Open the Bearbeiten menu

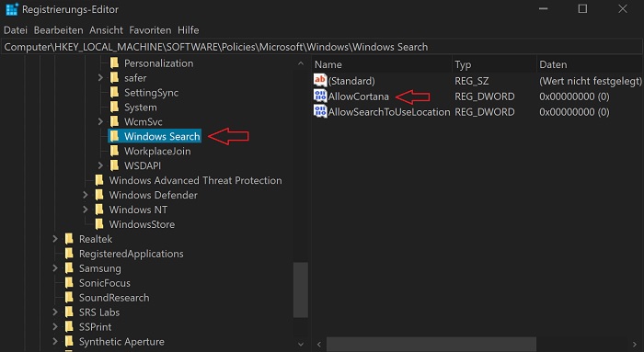[x=58, y=30]
